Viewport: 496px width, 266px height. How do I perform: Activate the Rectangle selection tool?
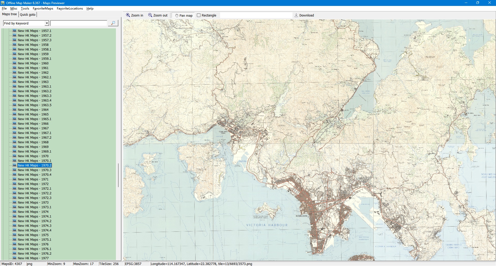[199, 15]
